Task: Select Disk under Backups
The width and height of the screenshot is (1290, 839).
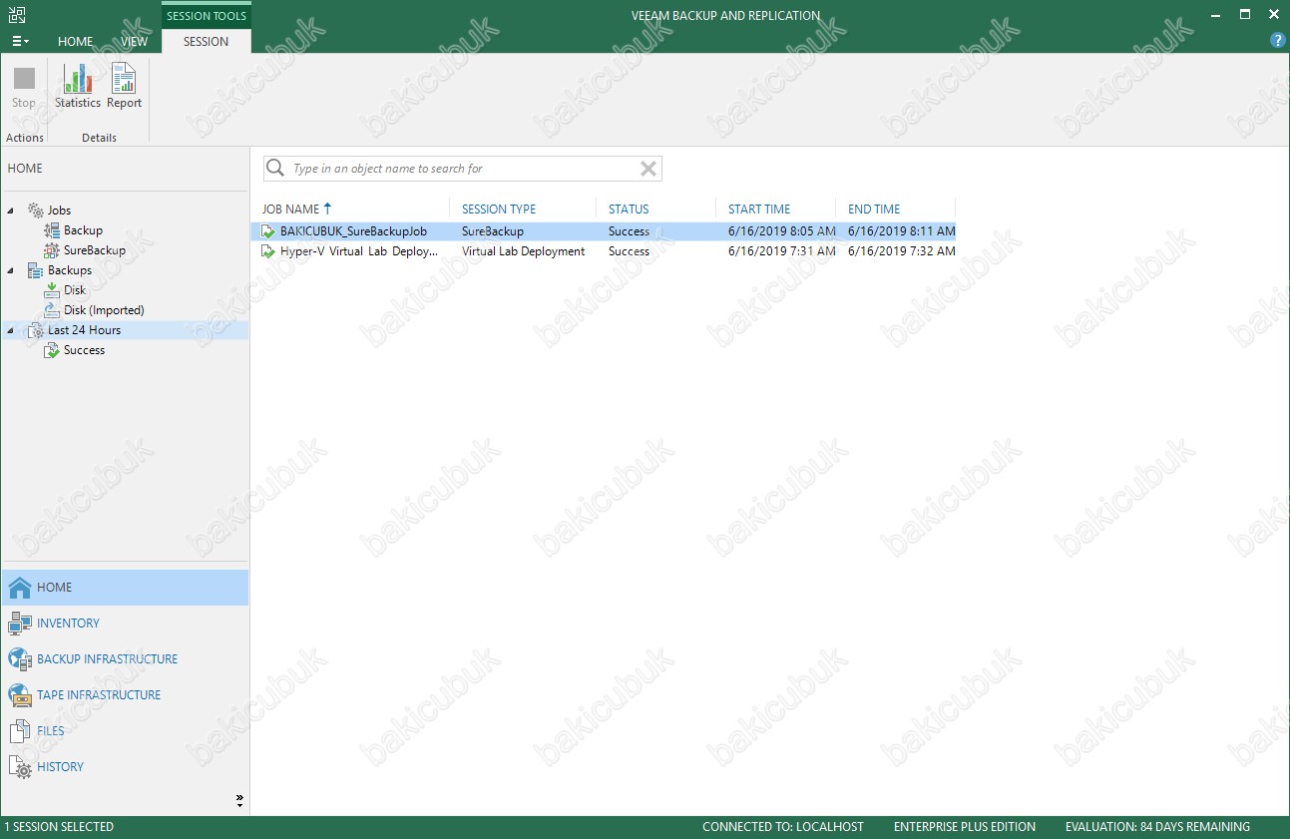Action: click(75, 290)
